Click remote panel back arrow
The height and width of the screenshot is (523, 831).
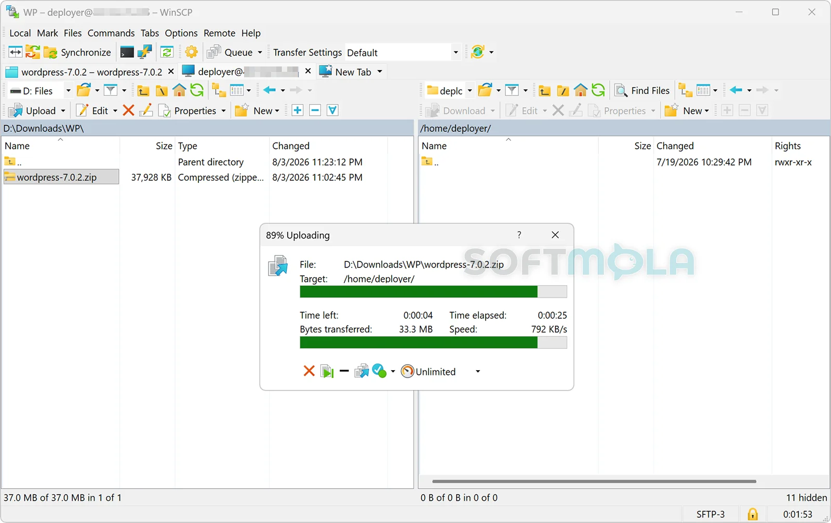coord(736,90)
